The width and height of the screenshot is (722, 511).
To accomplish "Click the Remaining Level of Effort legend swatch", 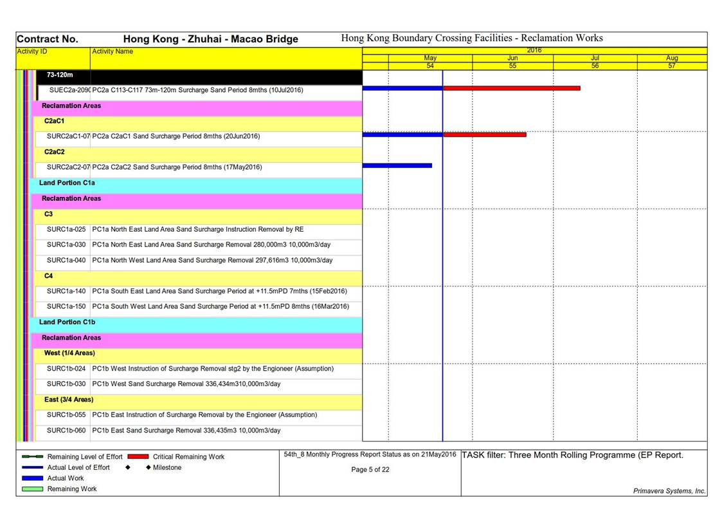I will tap(32, 457).
